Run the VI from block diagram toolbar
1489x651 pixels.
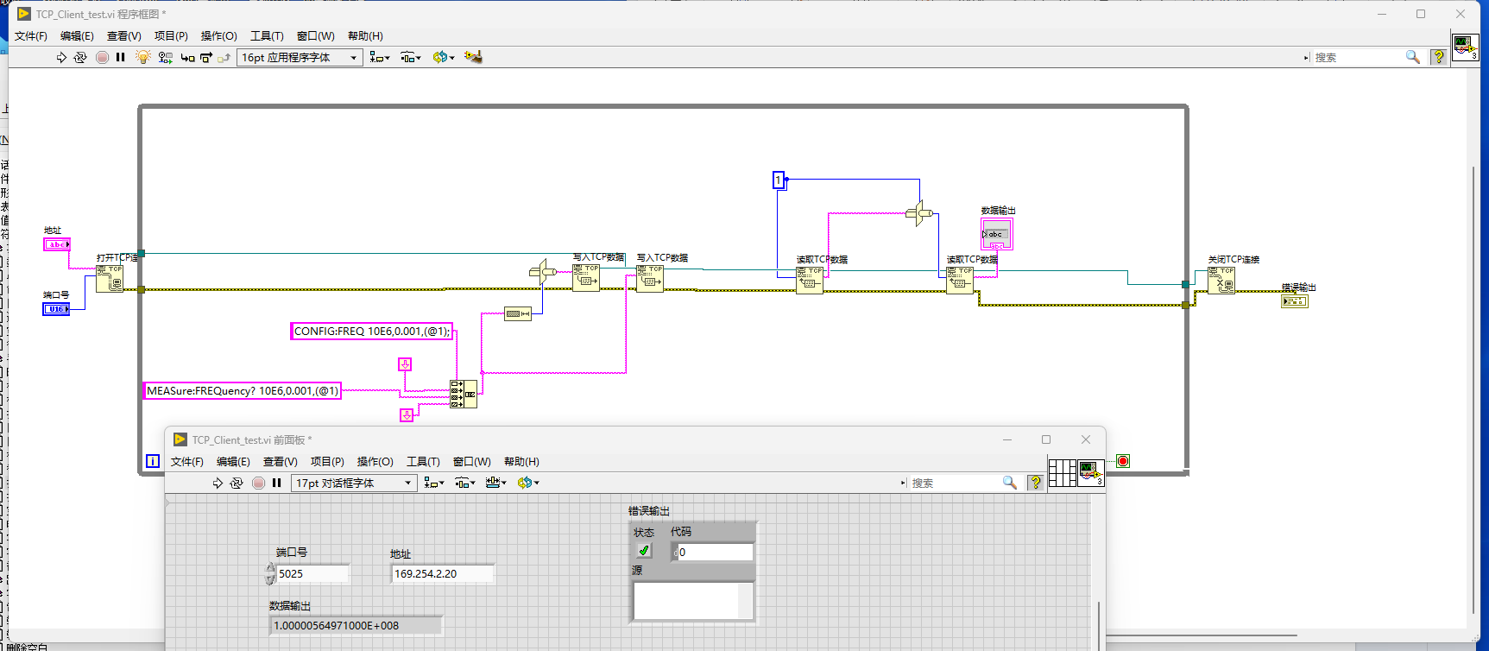(61, 57)
